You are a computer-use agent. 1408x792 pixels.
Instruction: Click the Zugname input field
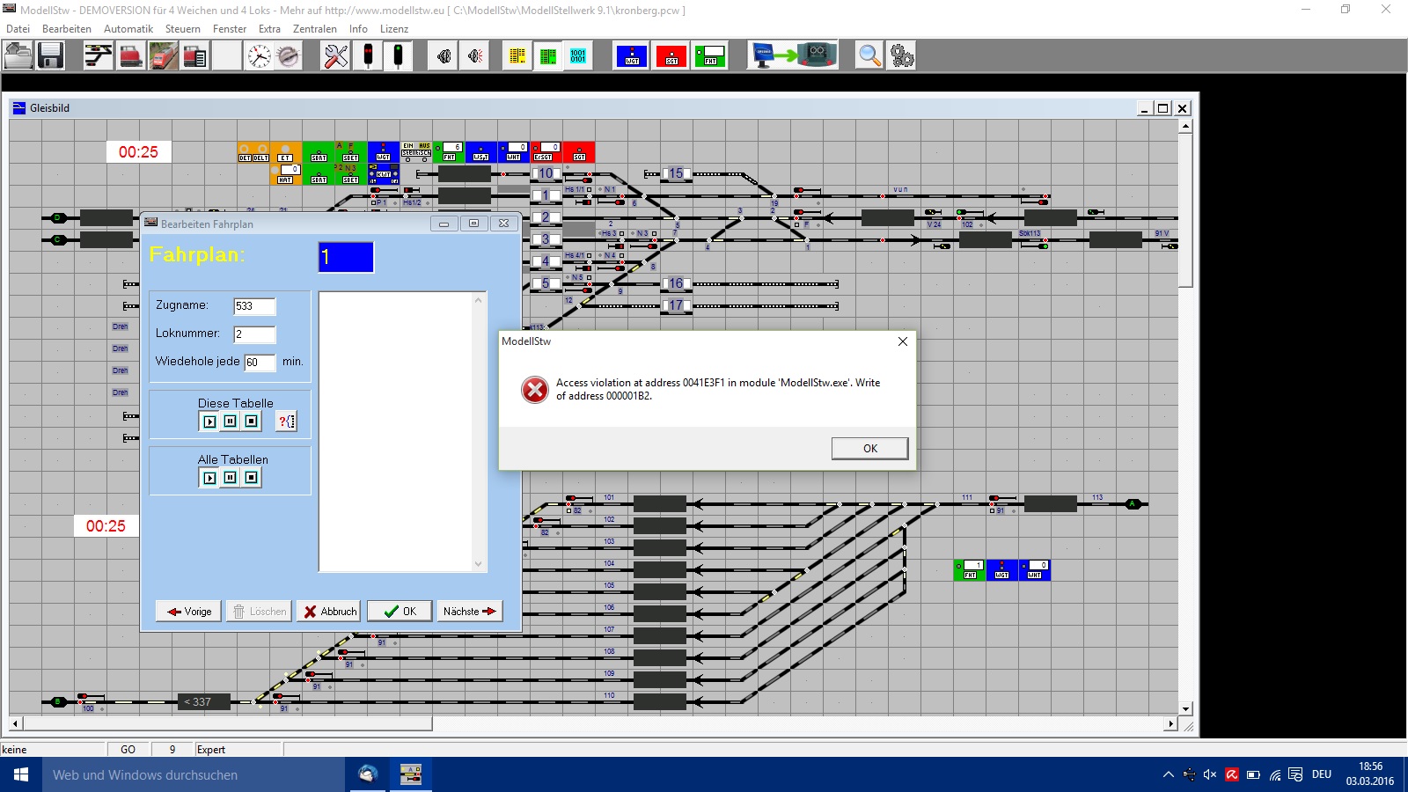point(254,306)
